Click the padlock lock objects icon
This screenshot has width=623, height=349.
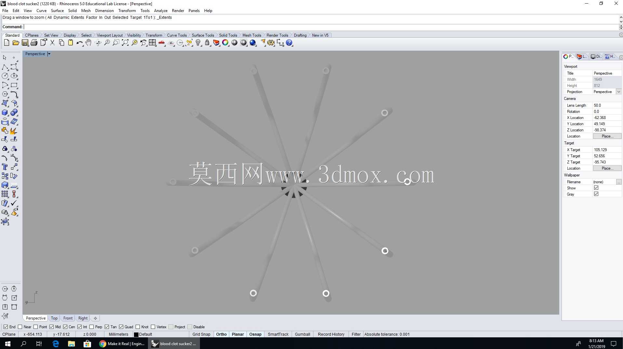[x=207, y=43]
